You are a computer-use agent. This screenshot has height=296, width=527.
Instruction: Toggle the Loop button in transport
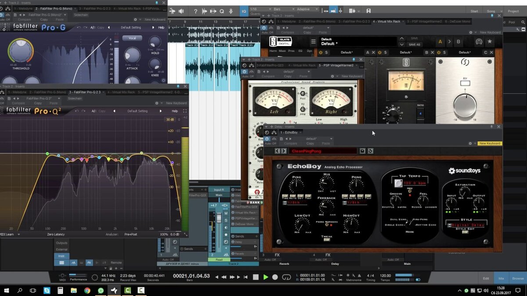[x=286, y=277]
